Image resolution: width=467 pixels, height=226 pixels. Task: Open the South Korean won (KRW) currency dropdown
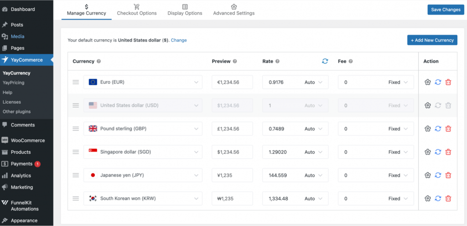(x=143, y=199)
